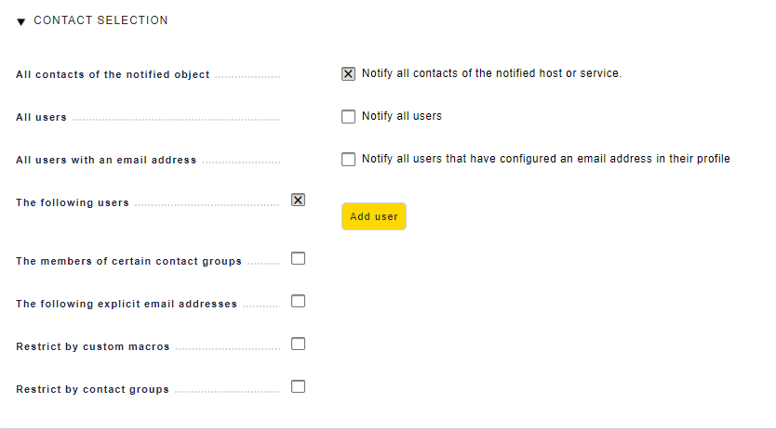This screenshot has width=776, height=429.
Task: Tick checkbox for users with configured email
Action: coord(348,160)
